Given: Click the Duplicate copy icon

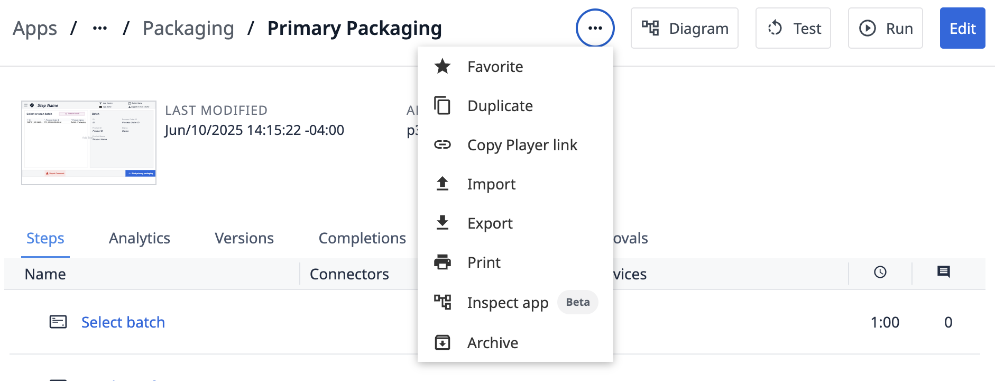Looking at the screenshot, I should (443, 105).
